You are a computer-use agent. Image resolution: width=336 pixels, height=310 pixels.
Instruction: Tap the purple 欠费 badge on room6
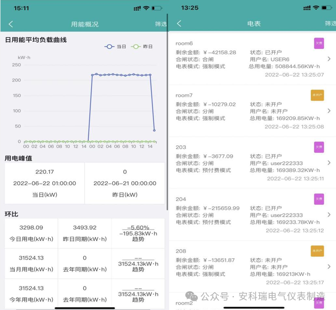[x=319, y=43]
